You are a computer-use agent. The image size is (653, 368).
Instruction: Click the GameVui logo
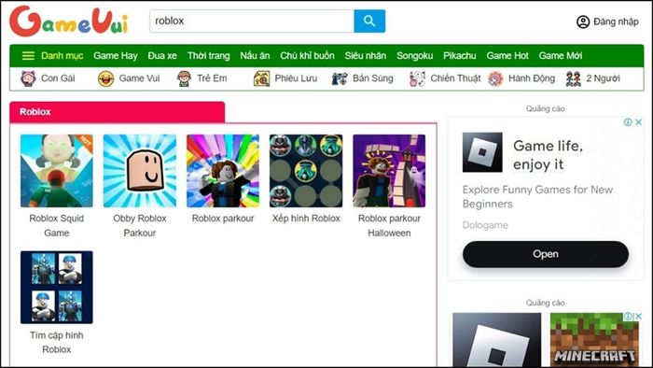click(x=69, y=21)
